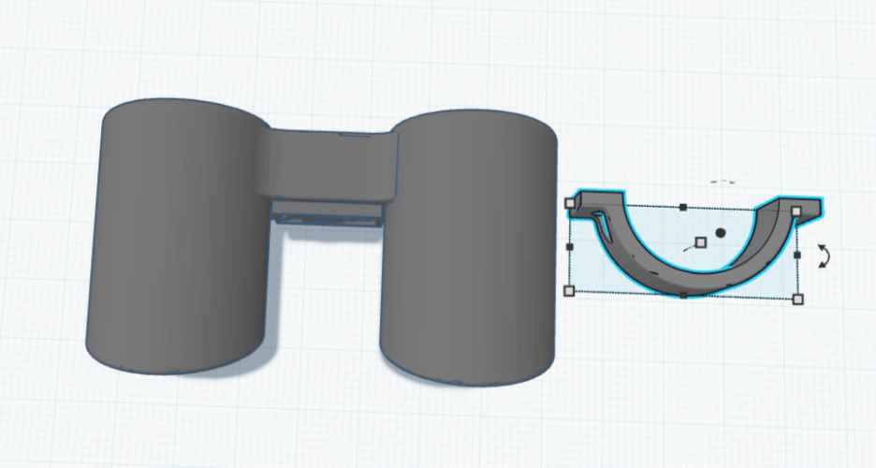Select the top-left white corner resize handle

(x=570, y=202)
